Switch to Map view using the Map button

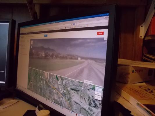click(98, 93)
